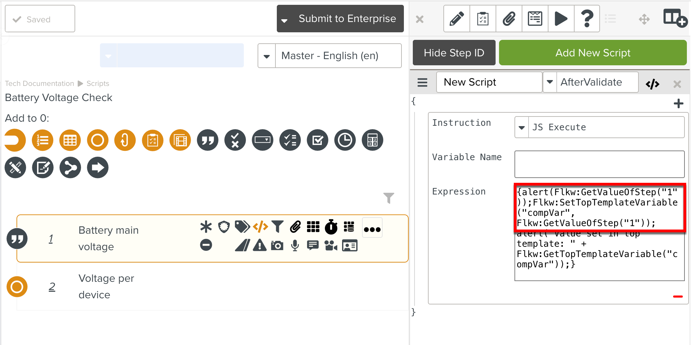Image resolution: width=691 pixels, height=345 pixels.
Task: Add the orange circle option step
Action: pyautogui.click(x=98, y=140)
